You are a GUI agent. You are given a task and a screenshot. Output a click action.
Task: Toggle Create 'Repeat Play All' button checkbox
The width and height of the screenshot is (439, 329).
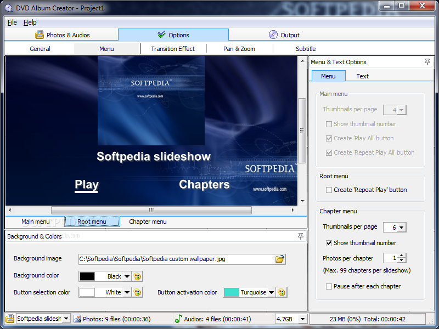click(329, 152)
